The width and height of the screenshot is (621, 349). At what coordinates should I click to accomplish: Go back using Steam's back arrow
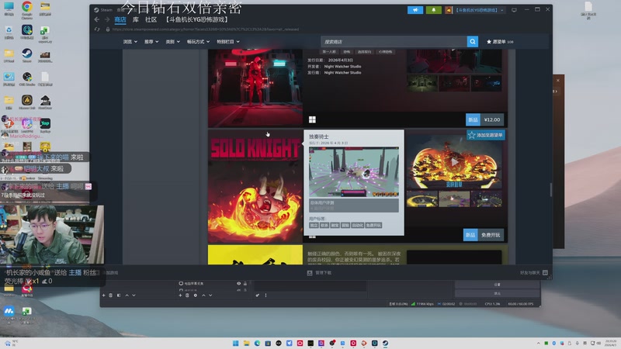pyautogui.click(x=97, y=19)
